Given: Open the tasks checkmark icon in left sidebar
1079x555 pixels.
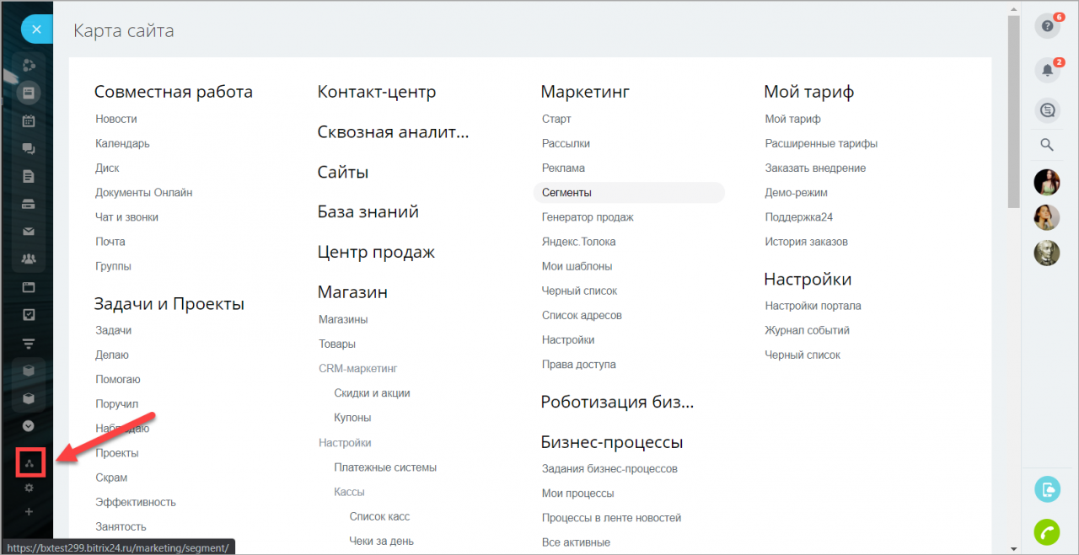Looking at the screenshot, I should 29,315.
